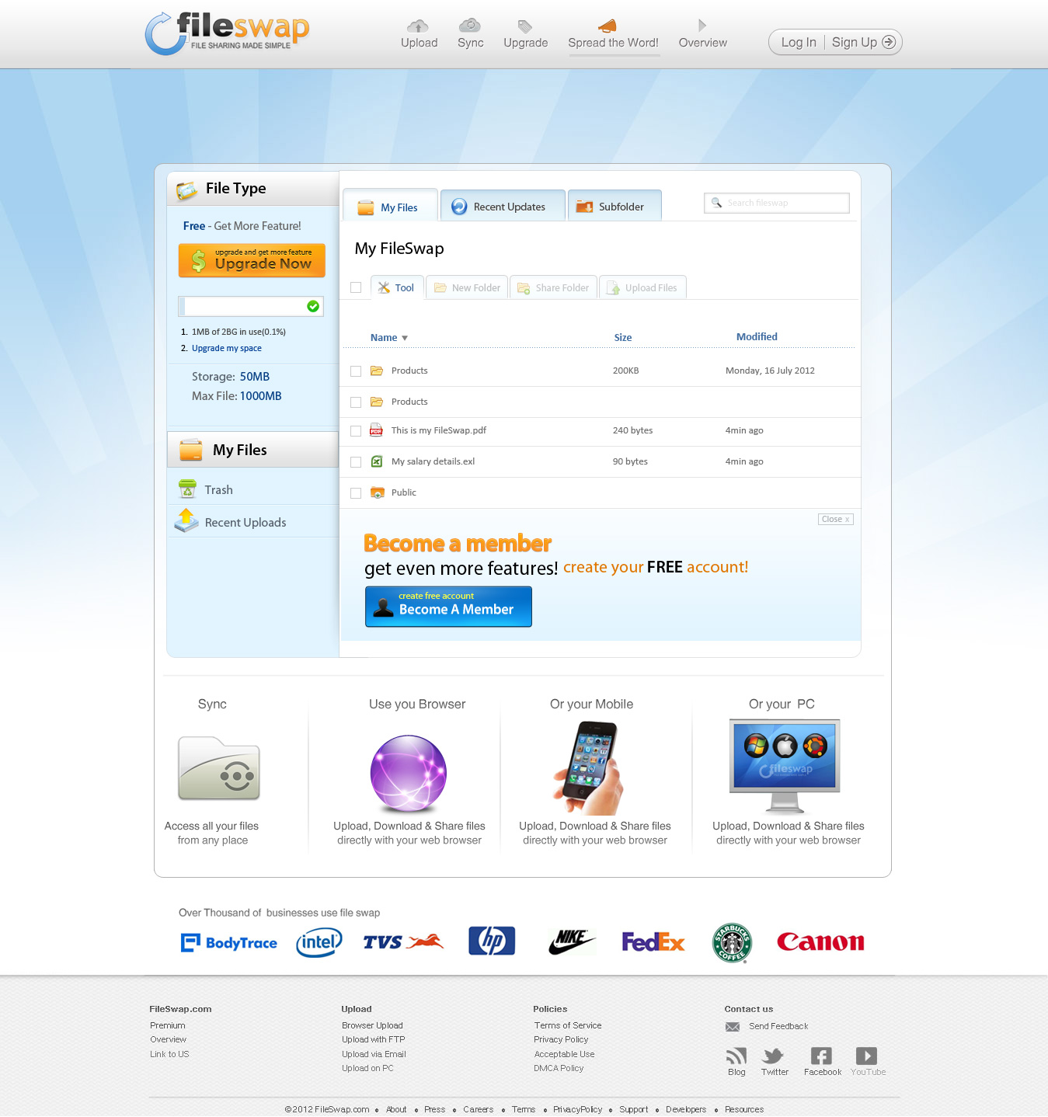Switch to the Recent Updates tab
The height and width of the screenshot is (1117, 1048).
click(x=502, y=207)
